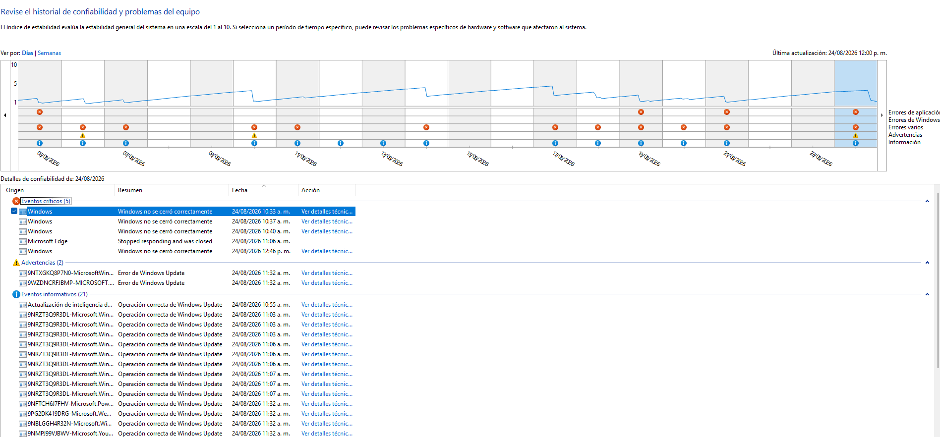The width and height of the screenshot is (940, 437).
Task: Select the miscellaneous failure icon on 21/08/2026
Action: tap(727, 127)
